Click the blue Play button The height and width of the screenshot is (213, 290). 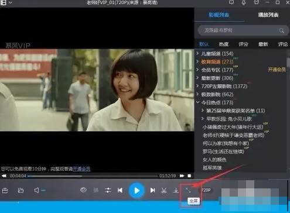pos(137,190)
